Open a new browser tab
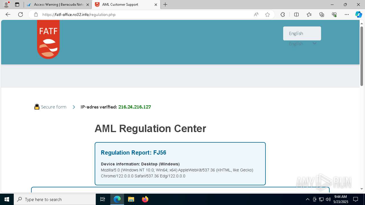Screen dimensions: 365x205 (165, 5)
